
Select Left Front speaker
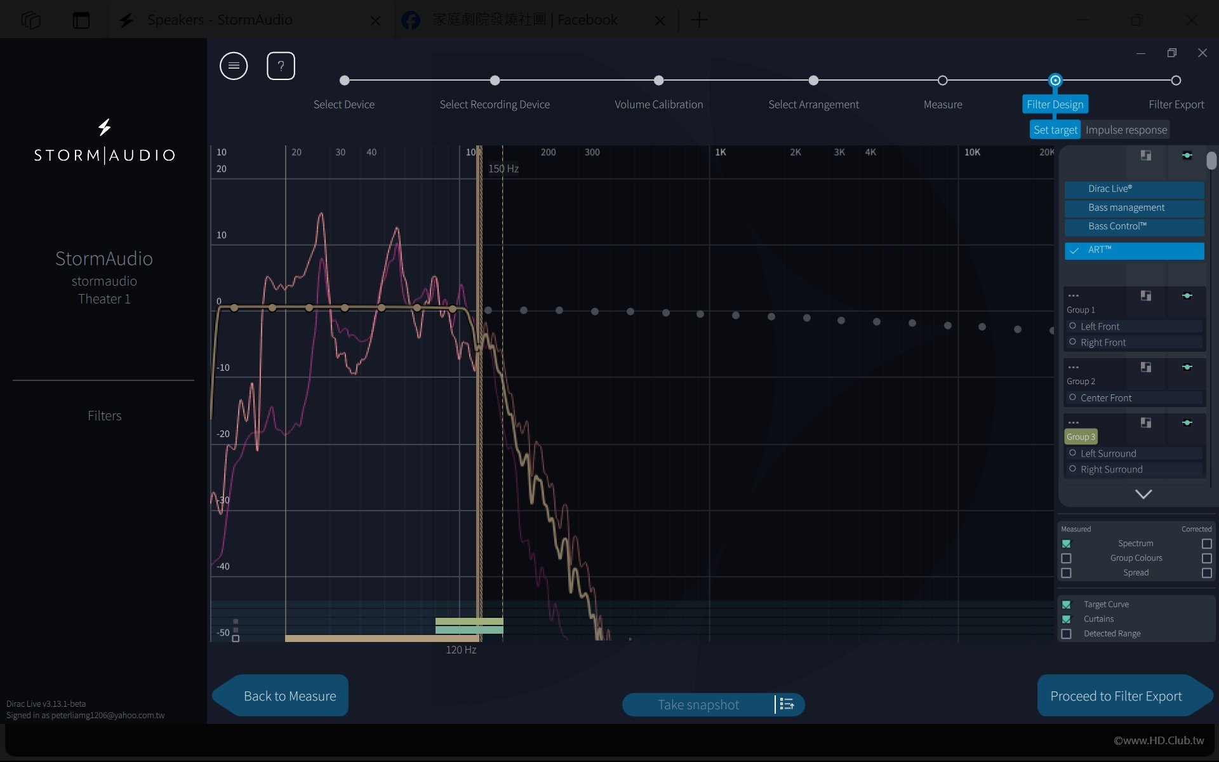pos(1134,326)
